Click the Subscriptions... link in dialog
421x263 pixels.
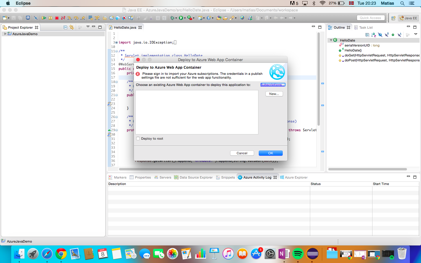pyautogui.click(x=272, y=85)
